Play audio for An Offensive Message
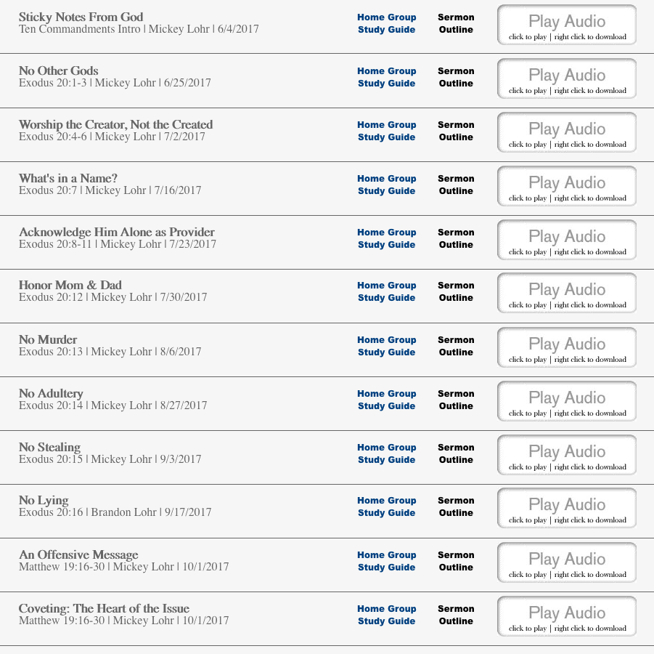Screen dimensions: 654x654 click(x=567, y=563)
